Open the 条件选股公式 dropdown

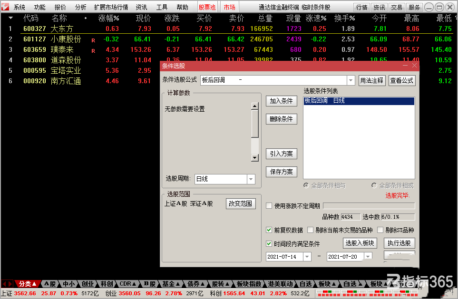[351, 80]
